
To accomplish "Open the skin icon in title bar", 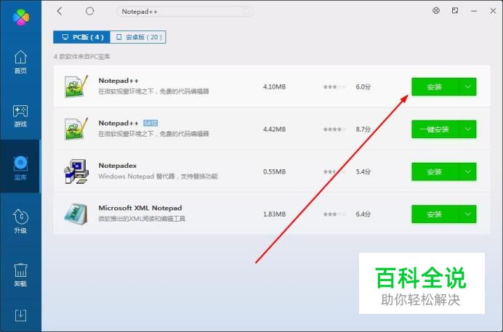I will click(x=436, y=11).
